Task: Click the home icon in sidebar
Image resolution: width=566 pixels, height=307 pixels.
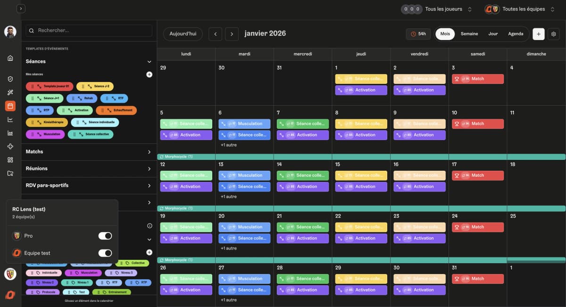Action: pos(10,58)
